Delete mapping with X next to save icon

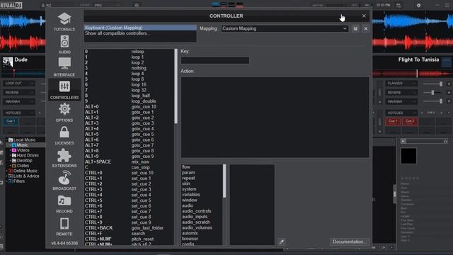pyautogui.click(x=366, y=28)
